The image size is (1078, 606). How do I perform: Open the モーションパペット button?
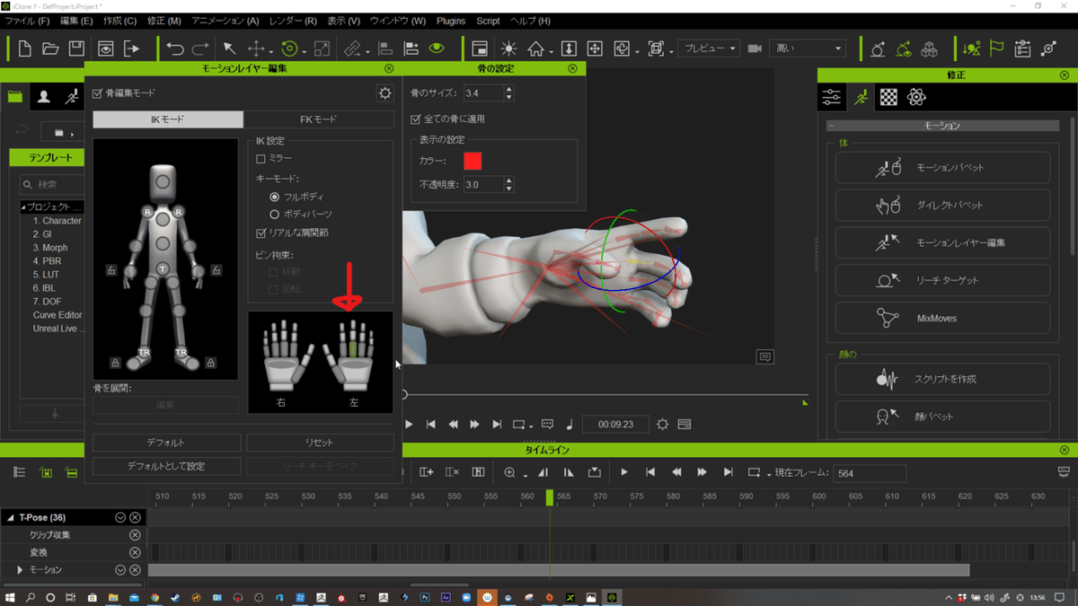pyautogui.click(x=942, y=168)
